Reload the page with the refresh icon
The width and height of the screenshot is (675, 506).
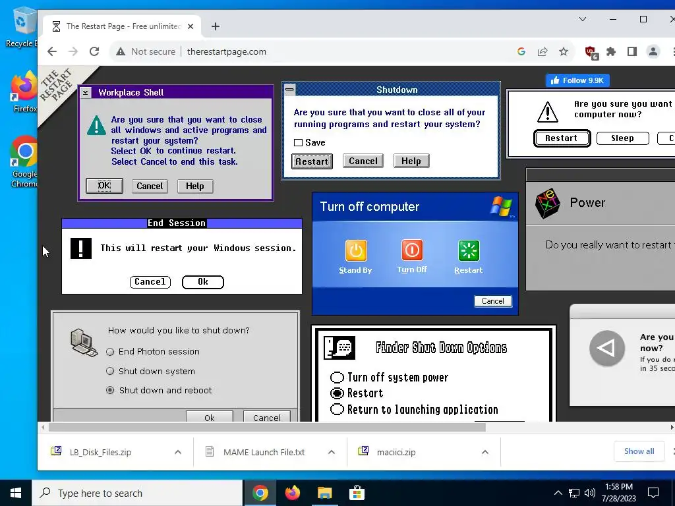click(94, 51)
